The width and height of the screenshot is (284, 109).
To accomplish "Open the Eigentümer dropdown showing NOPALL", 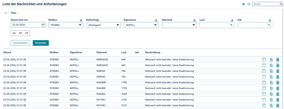I will click(x=141, y=25).
